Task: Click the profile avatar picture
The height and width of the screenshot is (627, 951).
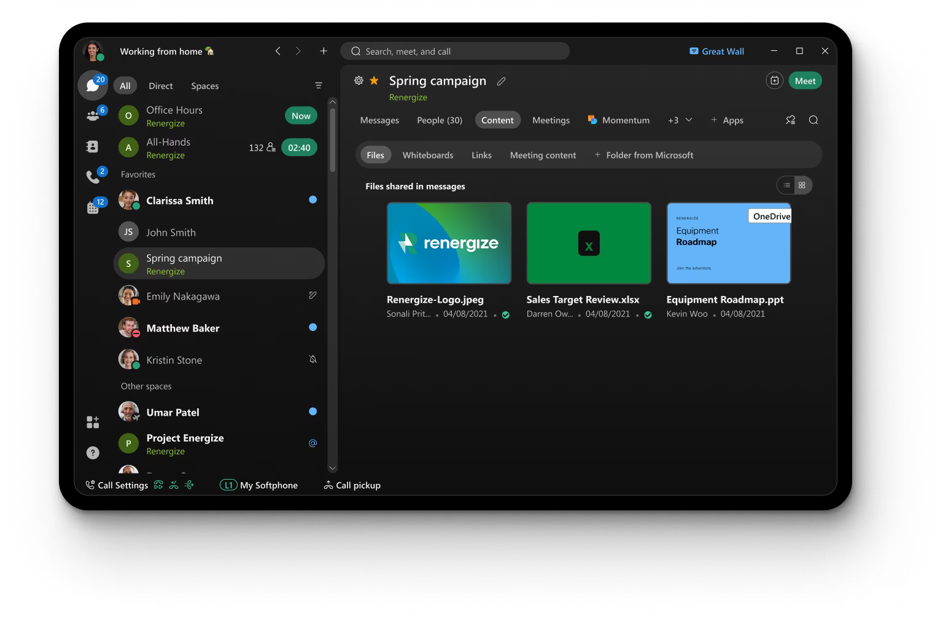Action: click(93, 51)
